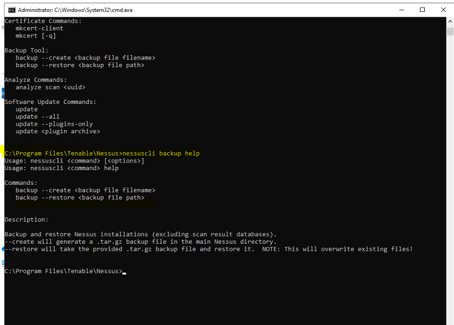Click the 'update --plugins-only' line
This screenshot has width=454, height=325.
(x=54, y=124)
